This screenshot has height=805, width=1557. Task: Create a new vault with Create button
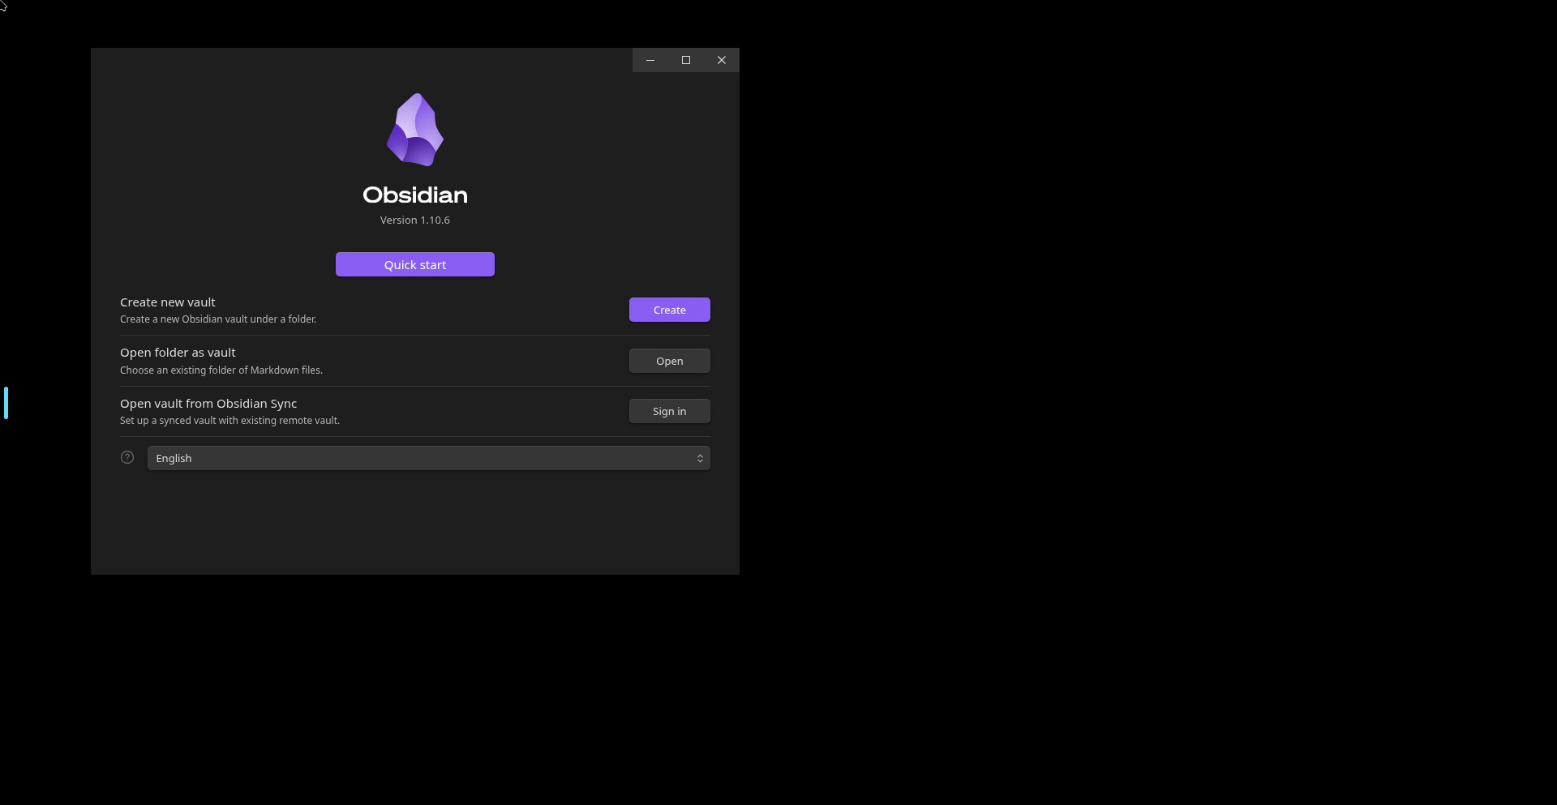coord(670,310)
